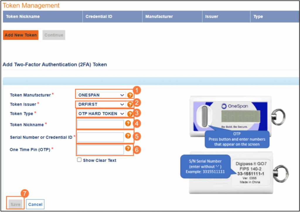300x212 pixels.
Task: Click the Manufacturer column header
Action: (159, 17)
